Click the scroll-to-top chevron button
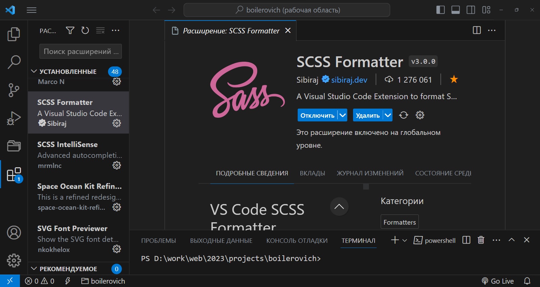Image resolution: width=540 pixels, height=287 pixels. point(339,206)
